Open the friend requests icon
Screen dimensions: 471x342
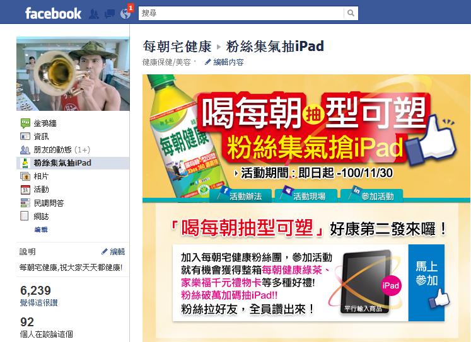[x=94, y=14]
